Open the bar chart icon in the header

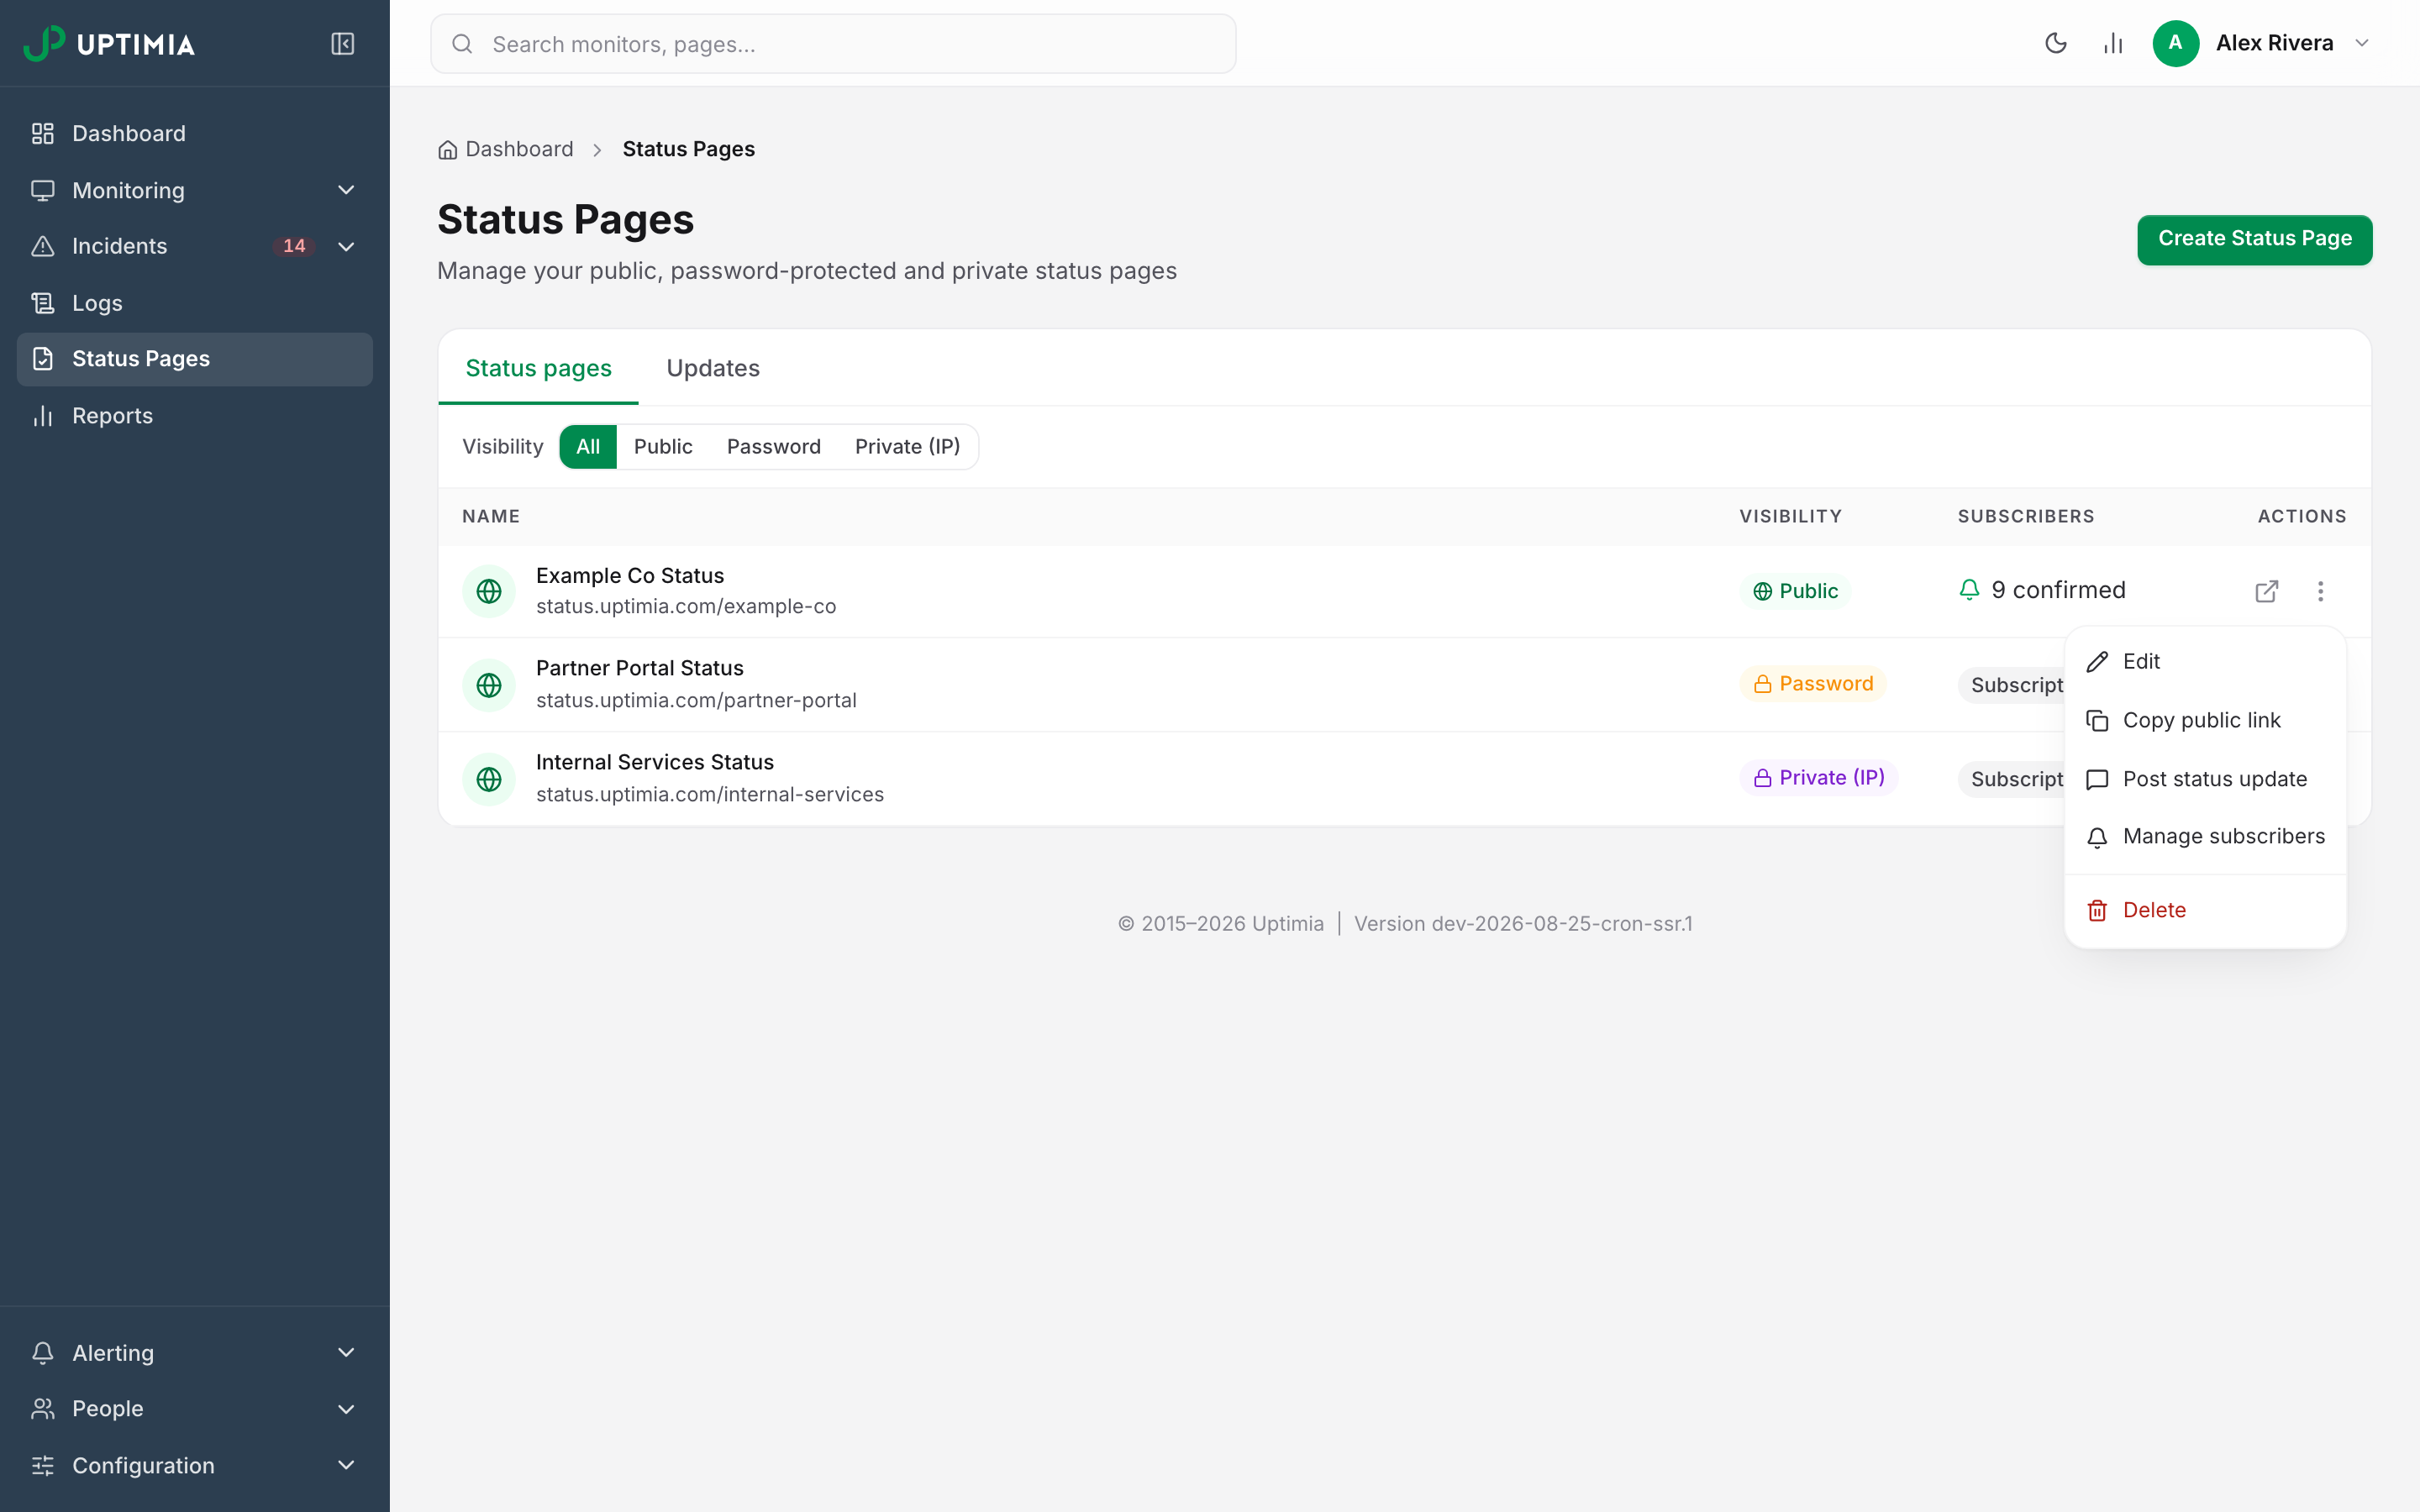[x=2112, y=43]
